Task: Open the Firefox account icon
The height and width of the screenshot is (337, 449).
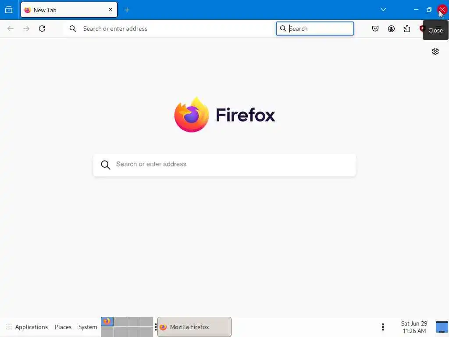Action: coord(391,29)
